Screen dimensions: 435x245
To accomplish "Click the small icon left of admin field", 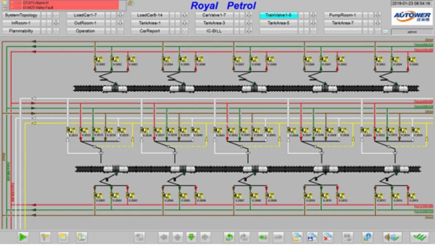I will pos(385,32).
